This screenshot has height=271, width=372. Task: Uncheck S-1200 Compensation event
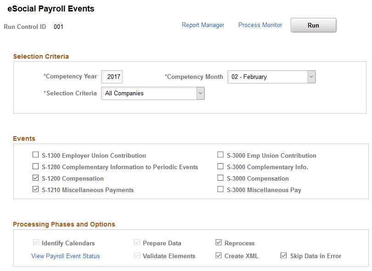coord(36,178)
